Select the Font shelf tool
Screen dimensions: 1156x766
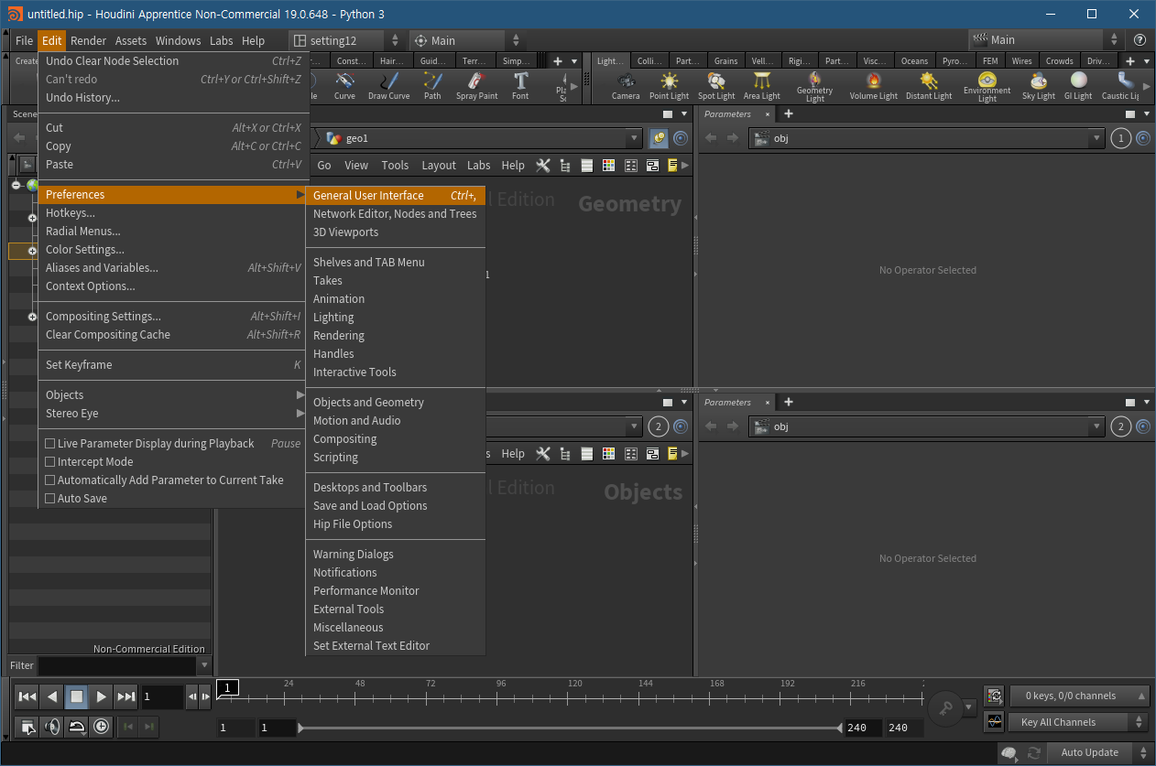[520, 86]
